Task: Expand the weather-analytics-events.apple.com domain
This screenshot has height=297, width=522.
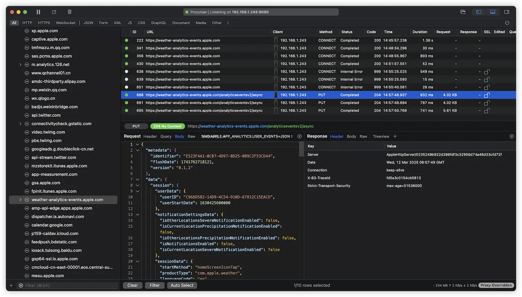Action: (x=20, y=200)
